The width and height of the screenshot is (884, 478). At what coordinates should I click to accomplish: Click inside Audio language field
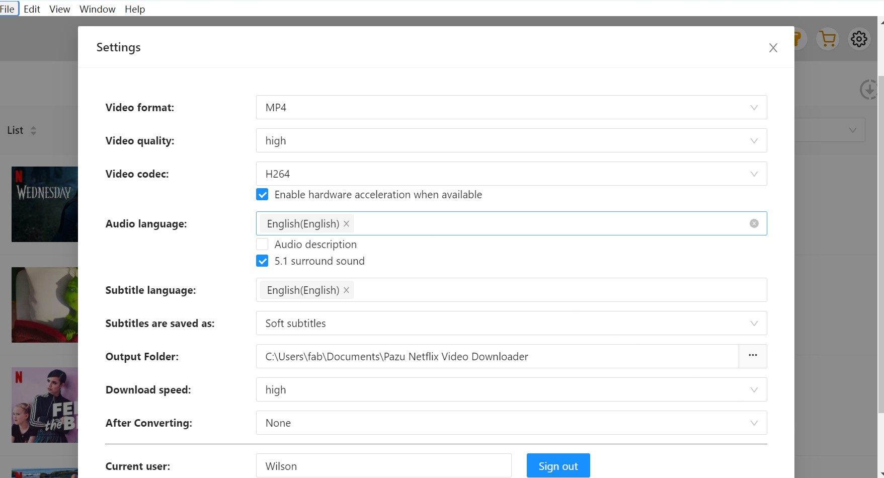pyautogui.click(x=511, y=223)
